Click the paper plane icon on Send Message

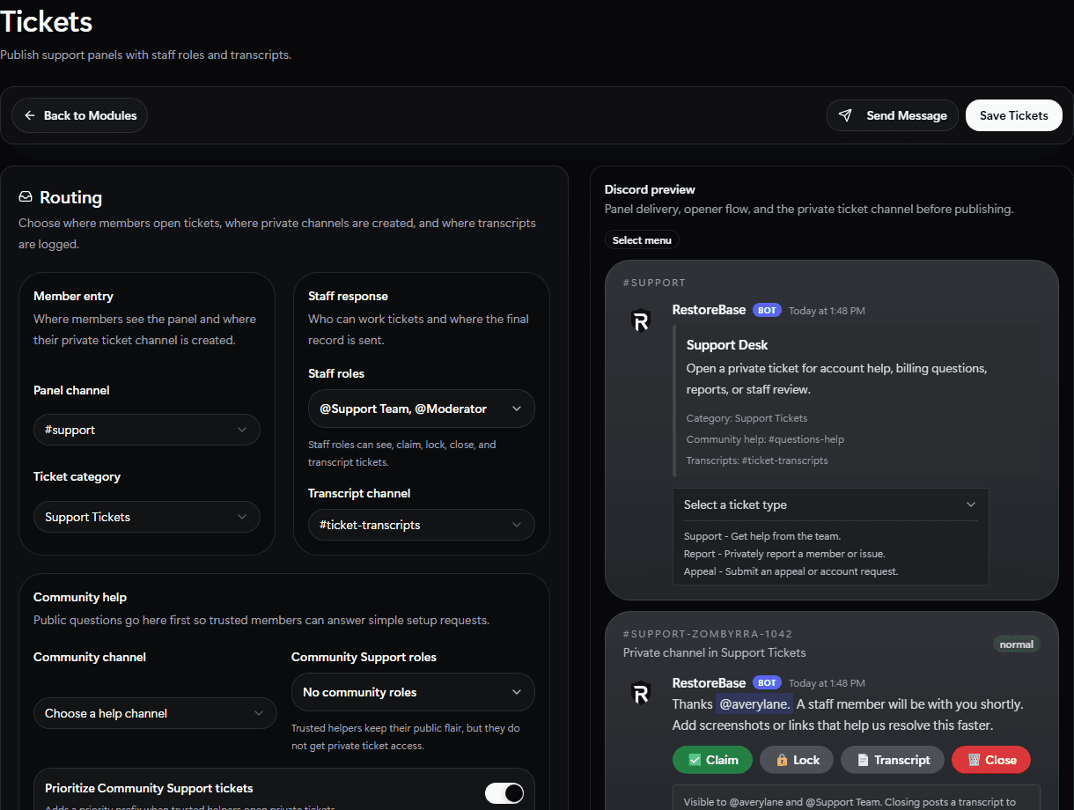(845, 115)
